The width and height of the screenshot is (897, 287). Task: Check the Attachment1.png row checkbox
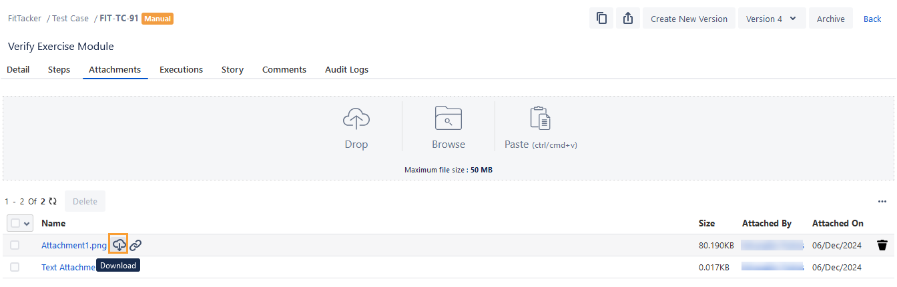pos(15,245)
